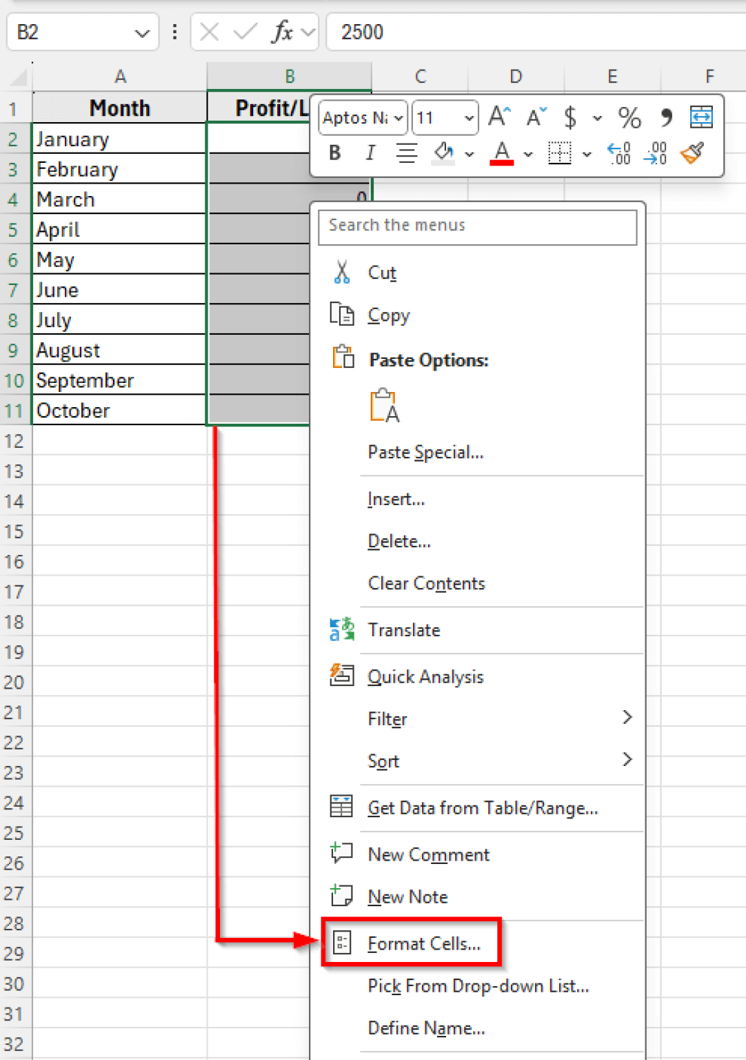Pick a new font color from the red swatch

click(x=502, y=153)
